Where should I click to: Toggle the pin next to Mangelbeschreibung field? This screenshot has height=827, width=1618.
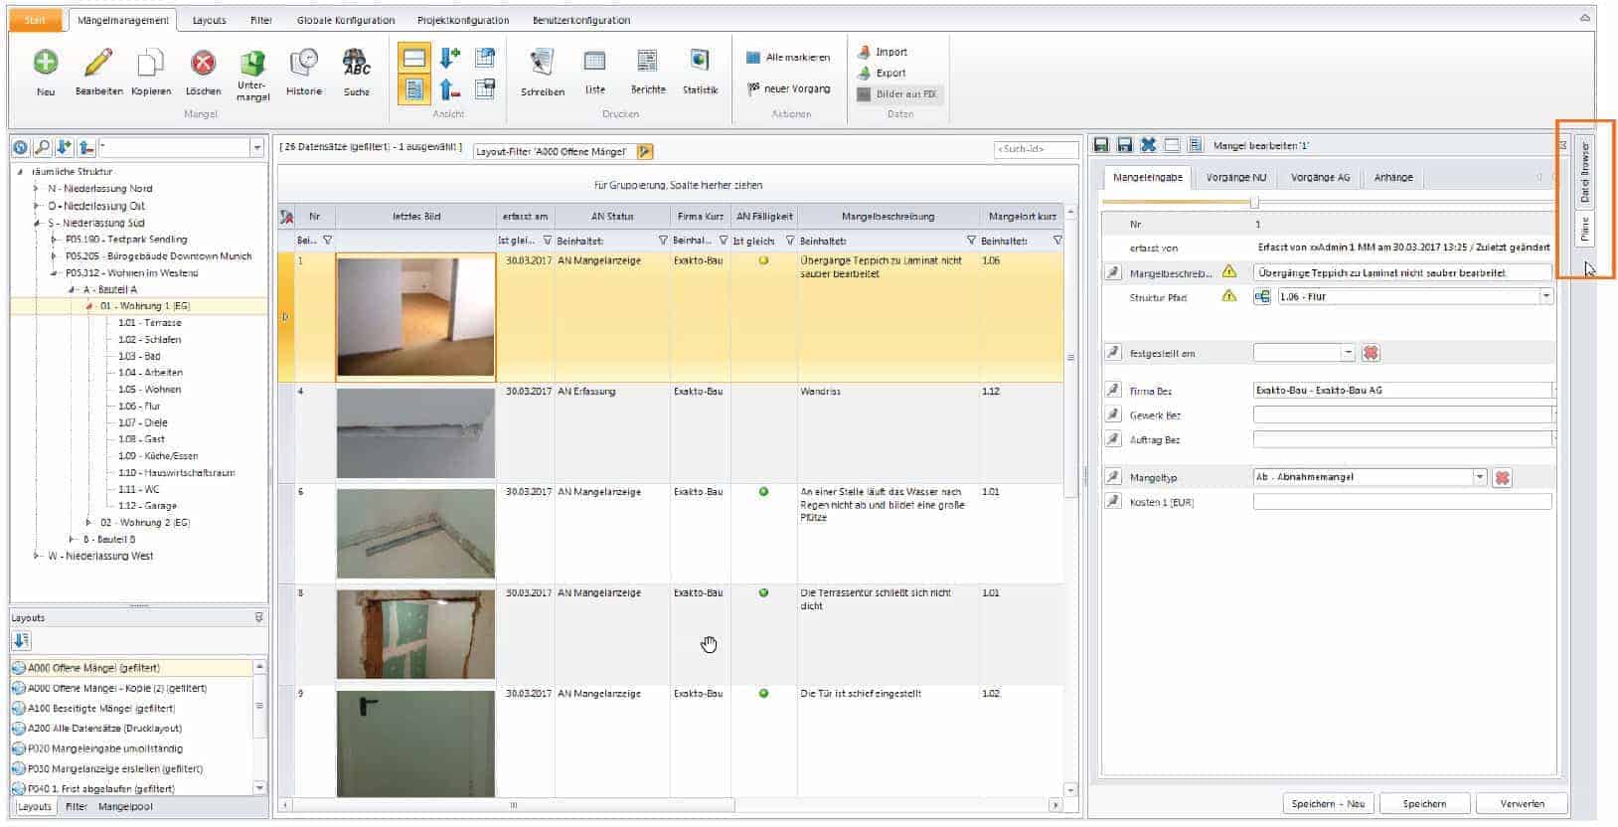(1113, 272)
